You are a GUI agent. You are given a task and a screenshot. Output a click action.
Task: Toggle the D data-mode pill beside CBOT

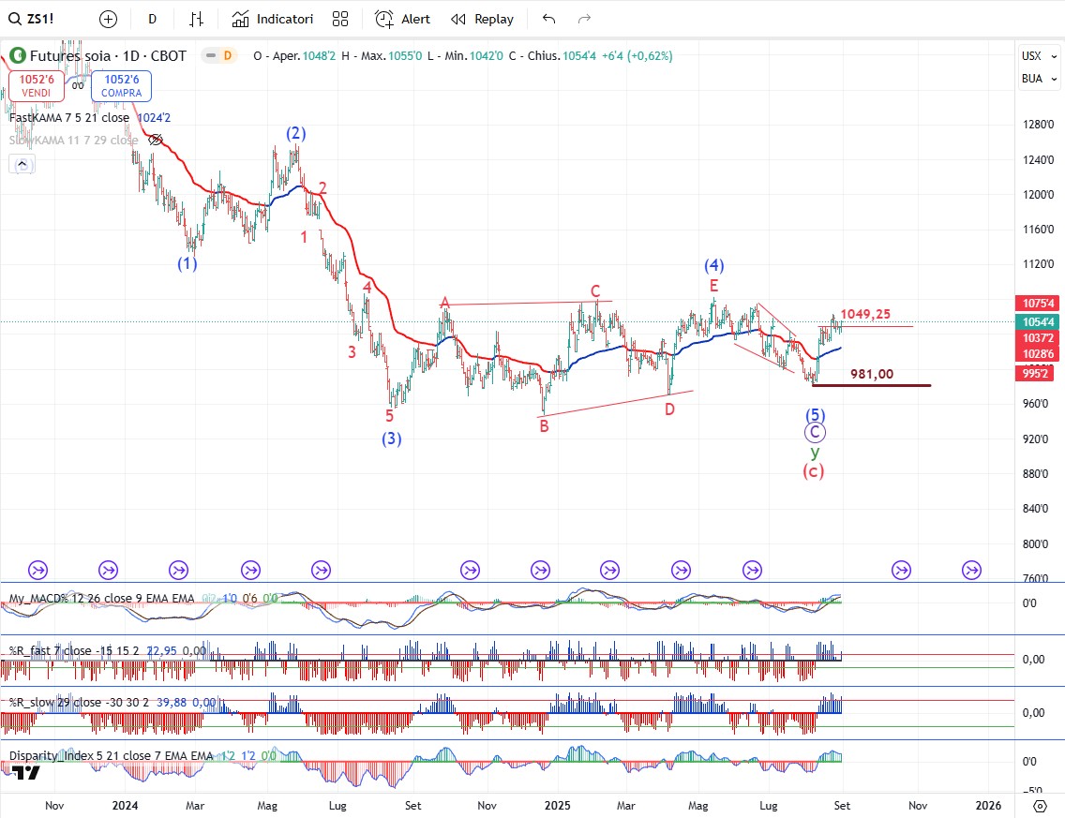226,55
